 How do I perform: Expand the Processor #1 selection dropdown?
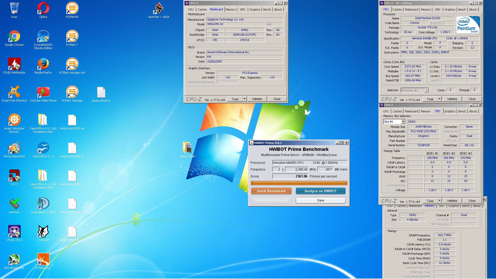427,90
